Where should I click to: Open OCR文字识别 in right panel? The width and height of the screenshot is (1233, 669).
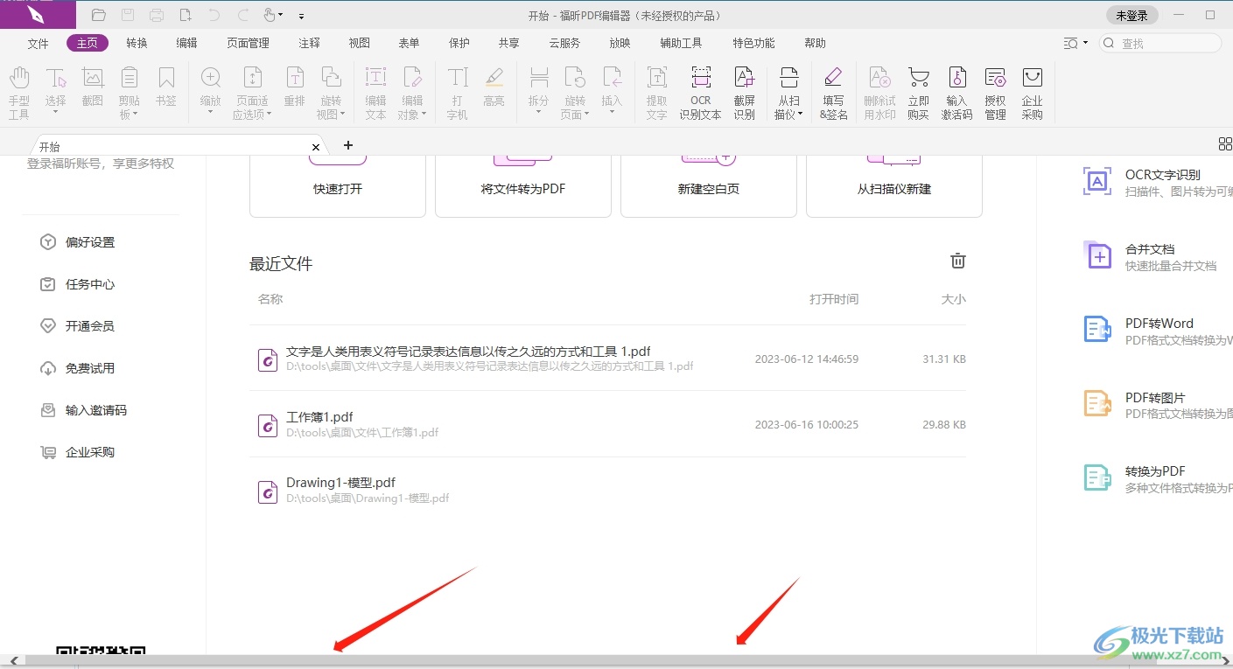pos(1157,182)
